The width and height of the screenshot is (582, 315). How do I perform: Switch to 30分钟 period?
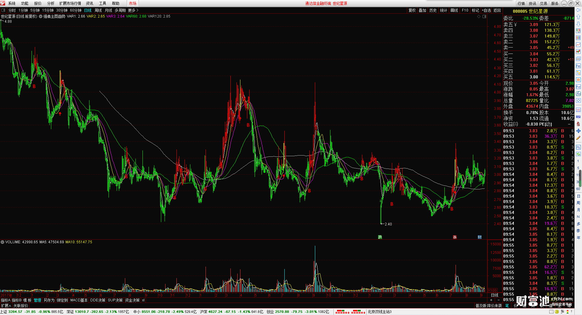[62, 10]
